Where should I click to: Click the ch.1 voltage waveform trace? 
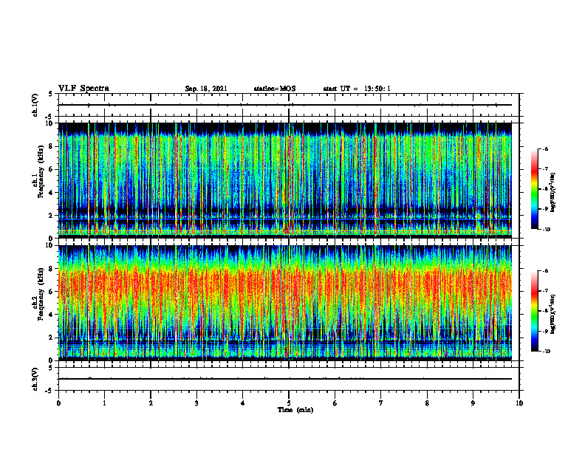(285, 105)
